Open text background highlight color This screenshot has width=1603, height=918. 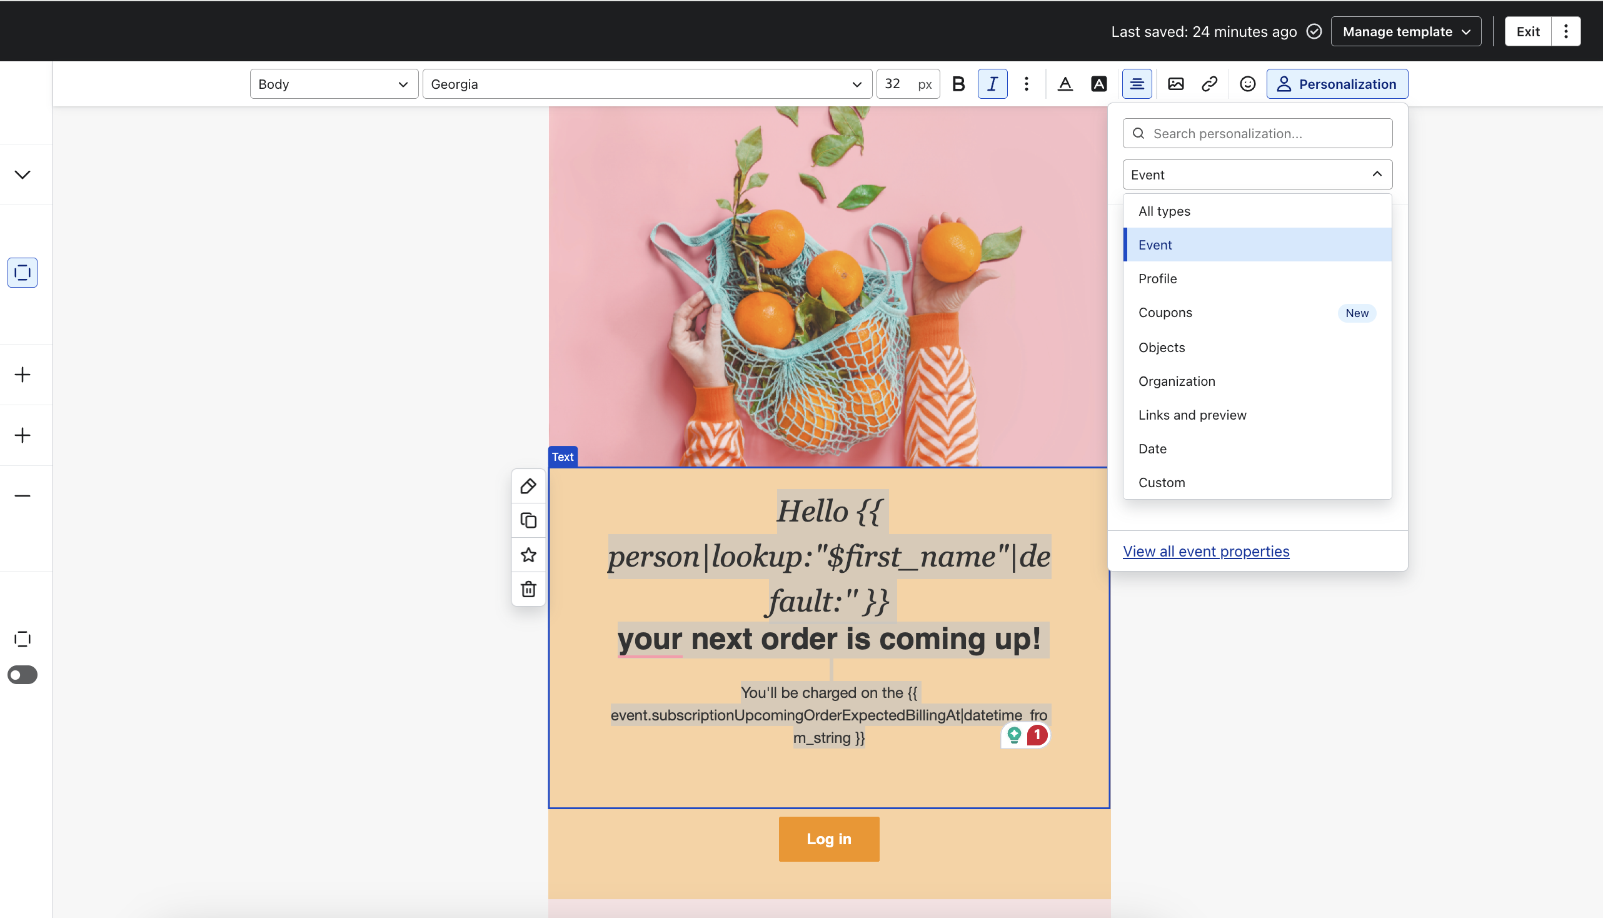coord(1098,84)
